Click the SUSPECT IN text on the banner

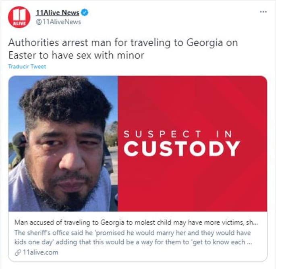pyautogui.click(x=178, y=134)
